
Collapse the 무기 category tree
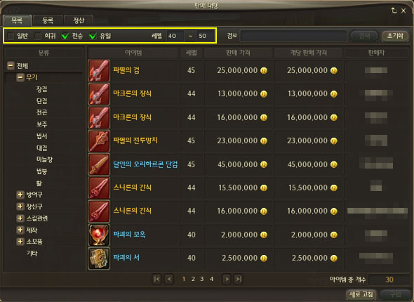(20, 77)
